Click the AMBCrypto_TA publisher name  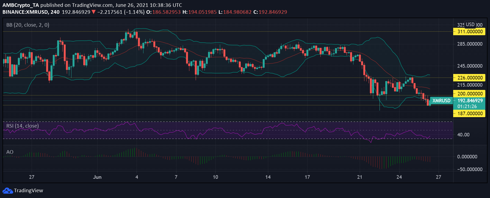pyautogui.click(x=21, y=5)
